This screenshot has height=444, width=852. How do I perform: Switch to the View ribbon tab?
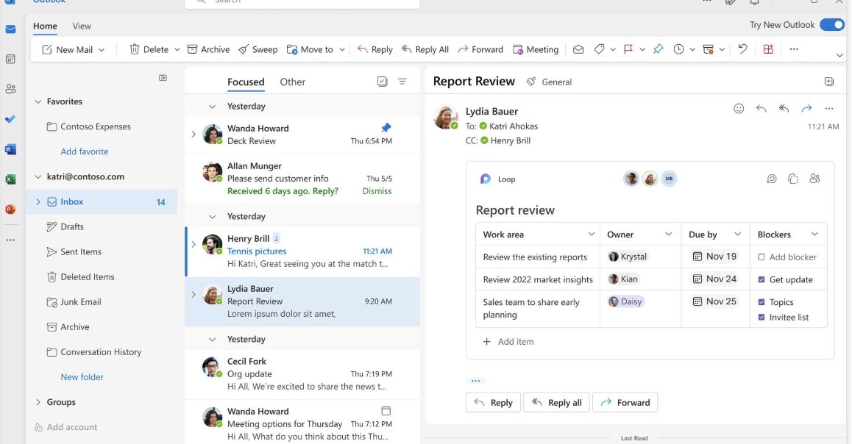coord(81,26)
